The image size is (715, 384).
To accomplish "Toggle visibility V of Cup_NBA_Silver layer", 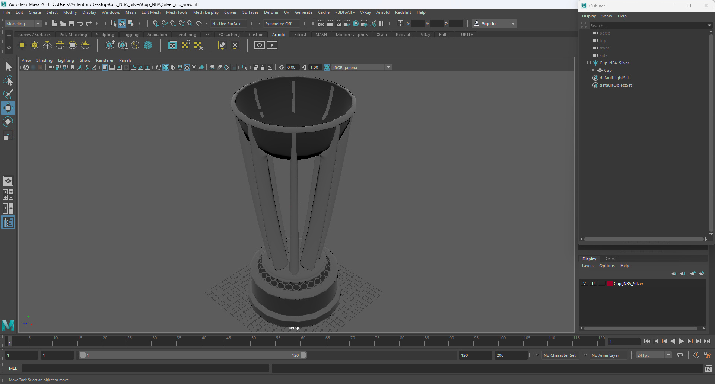I will pyautogui.click(x=584, y=284).
